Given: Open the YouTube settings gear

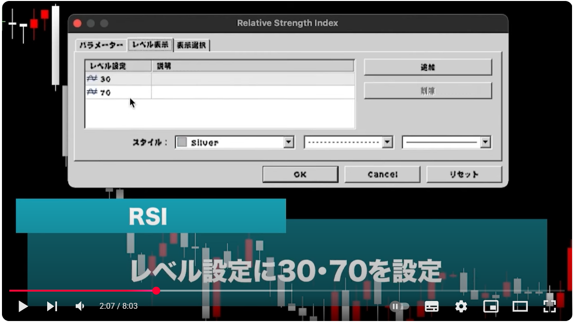Looking at the screenshot, I should 461,306.
